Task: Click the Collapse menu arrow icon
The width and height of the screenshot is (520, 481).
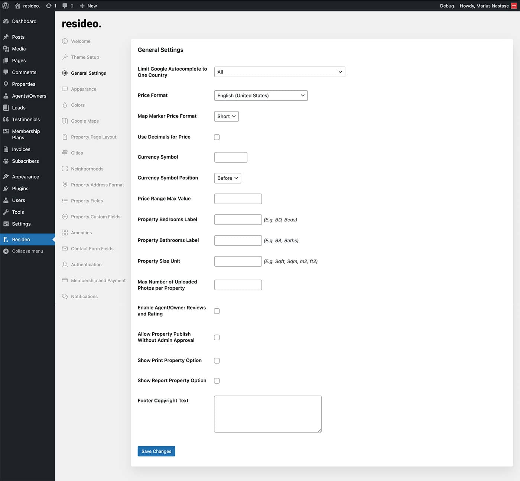Action: point(6,251)
